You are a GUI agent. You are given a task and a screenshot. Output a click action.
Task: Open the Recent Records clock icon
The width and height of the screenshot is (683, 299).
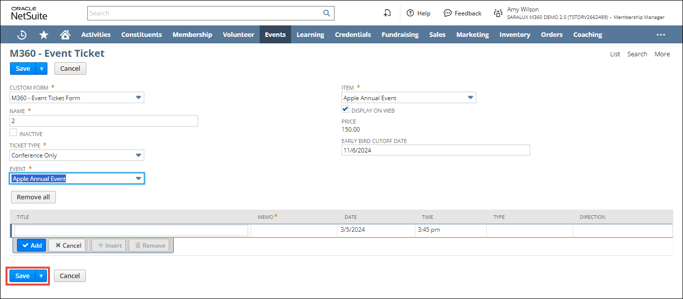pyautogui.click(x=22, y=35)
